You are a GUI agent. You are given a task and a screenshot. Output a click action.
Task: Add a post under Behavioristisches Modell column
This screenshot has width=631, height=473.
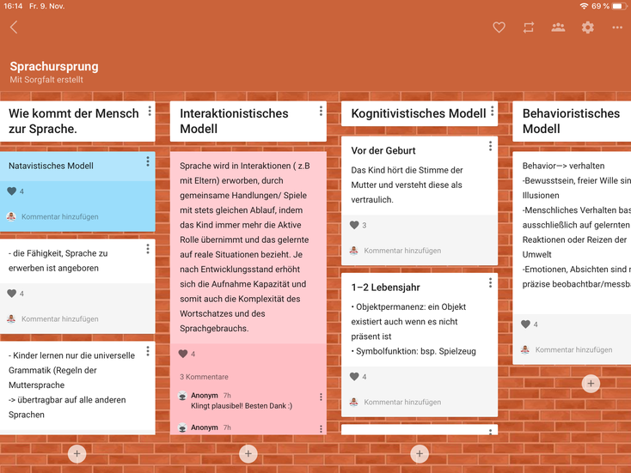tap(591, 384)
